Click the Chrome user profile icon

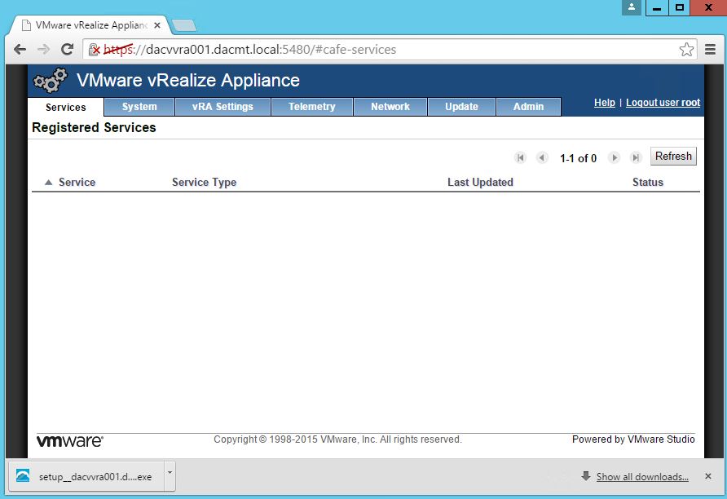pos(631,7)
